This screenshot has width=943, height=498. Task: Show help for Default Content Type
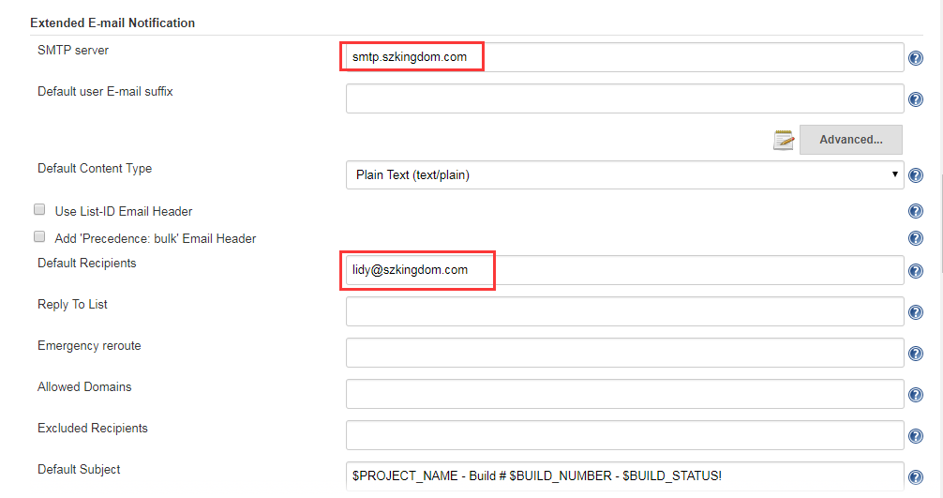pyautogui.click(x=915, y=175)
